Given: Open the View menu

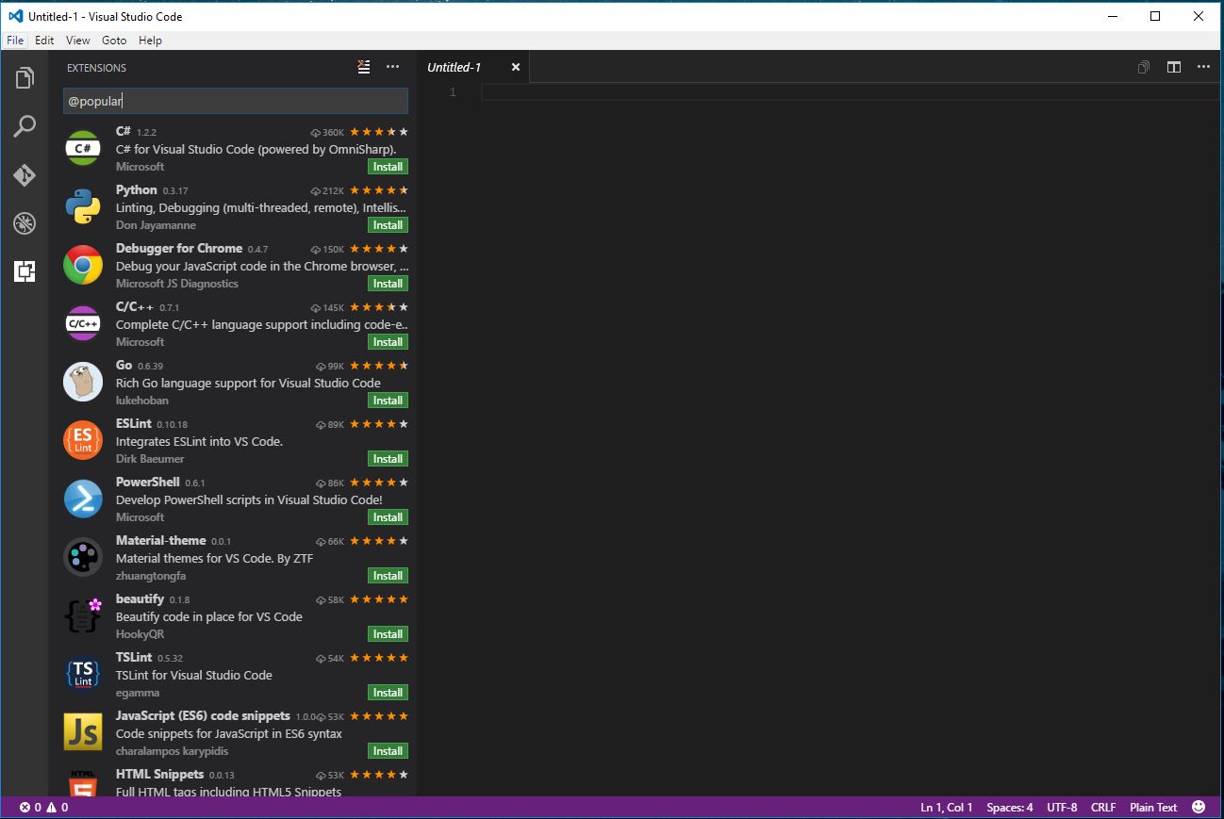Looking at the screenshot, I should tap(78, 41).
